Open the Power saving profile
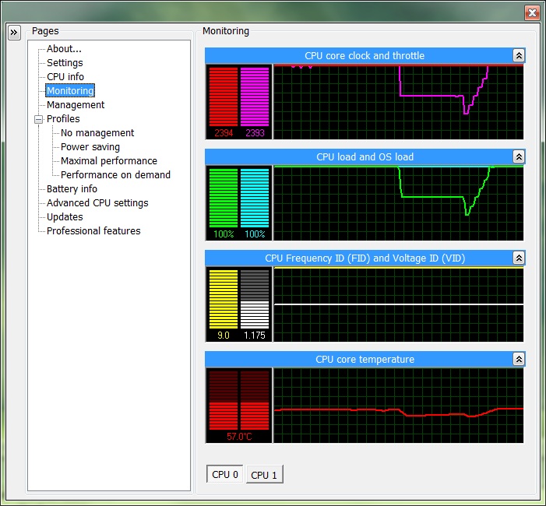The image size is (546, 506). pos(90,147)
